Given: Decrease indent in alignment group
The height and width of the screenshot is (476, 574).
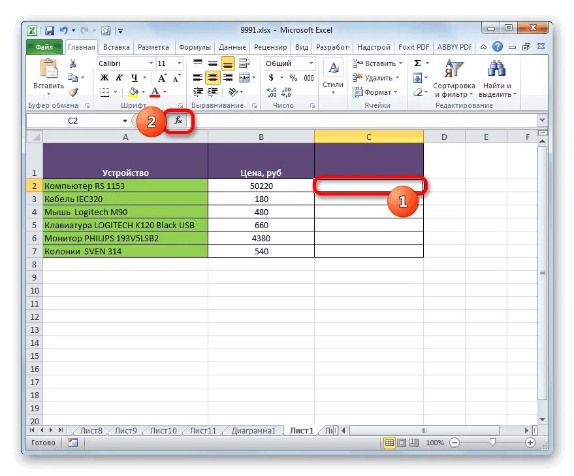Looking at the screenshot, I should 198,92.
